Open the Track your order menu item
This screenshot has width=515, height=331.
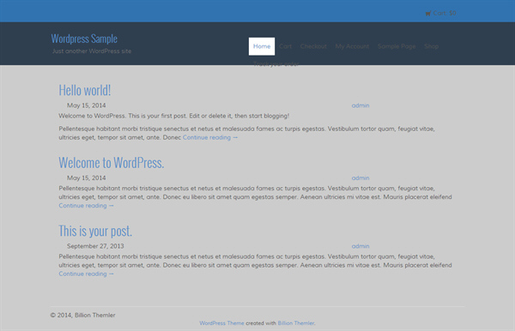276,63
